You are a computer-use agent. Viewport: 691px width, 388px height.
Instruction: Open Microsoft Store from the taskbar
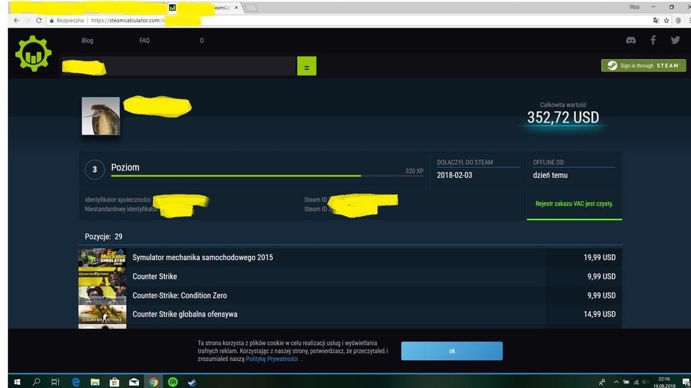[x=114, y=382]
